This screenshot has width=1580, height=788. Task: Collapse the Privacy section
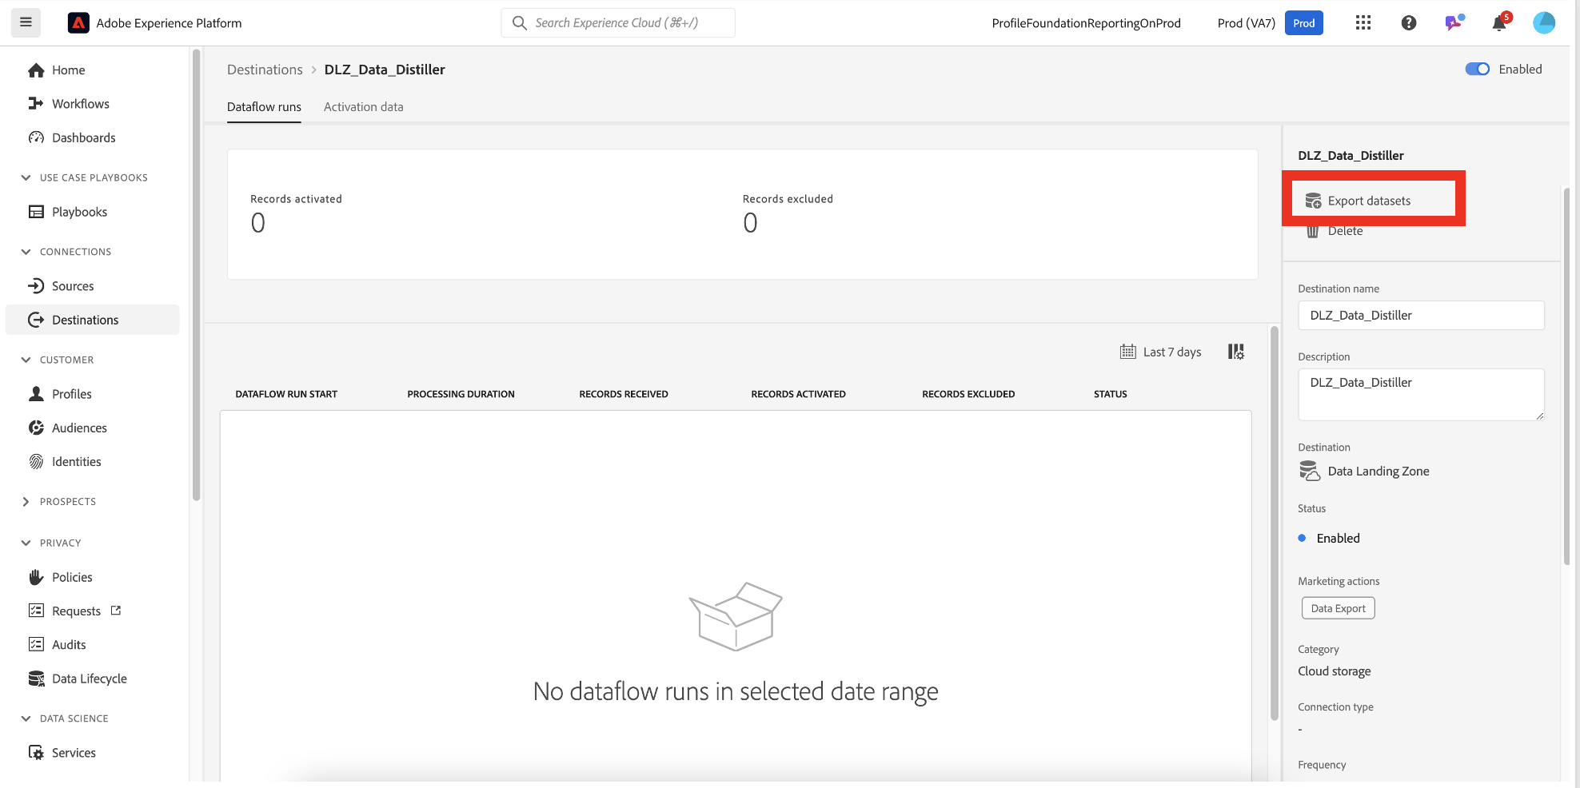coord(26,543)
